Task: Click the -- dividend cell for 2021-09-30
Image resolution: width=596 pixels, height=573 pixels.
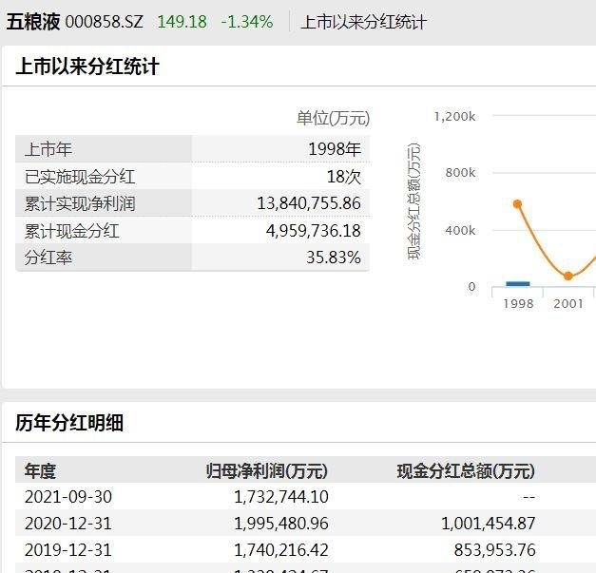Action: pos(529,497)
